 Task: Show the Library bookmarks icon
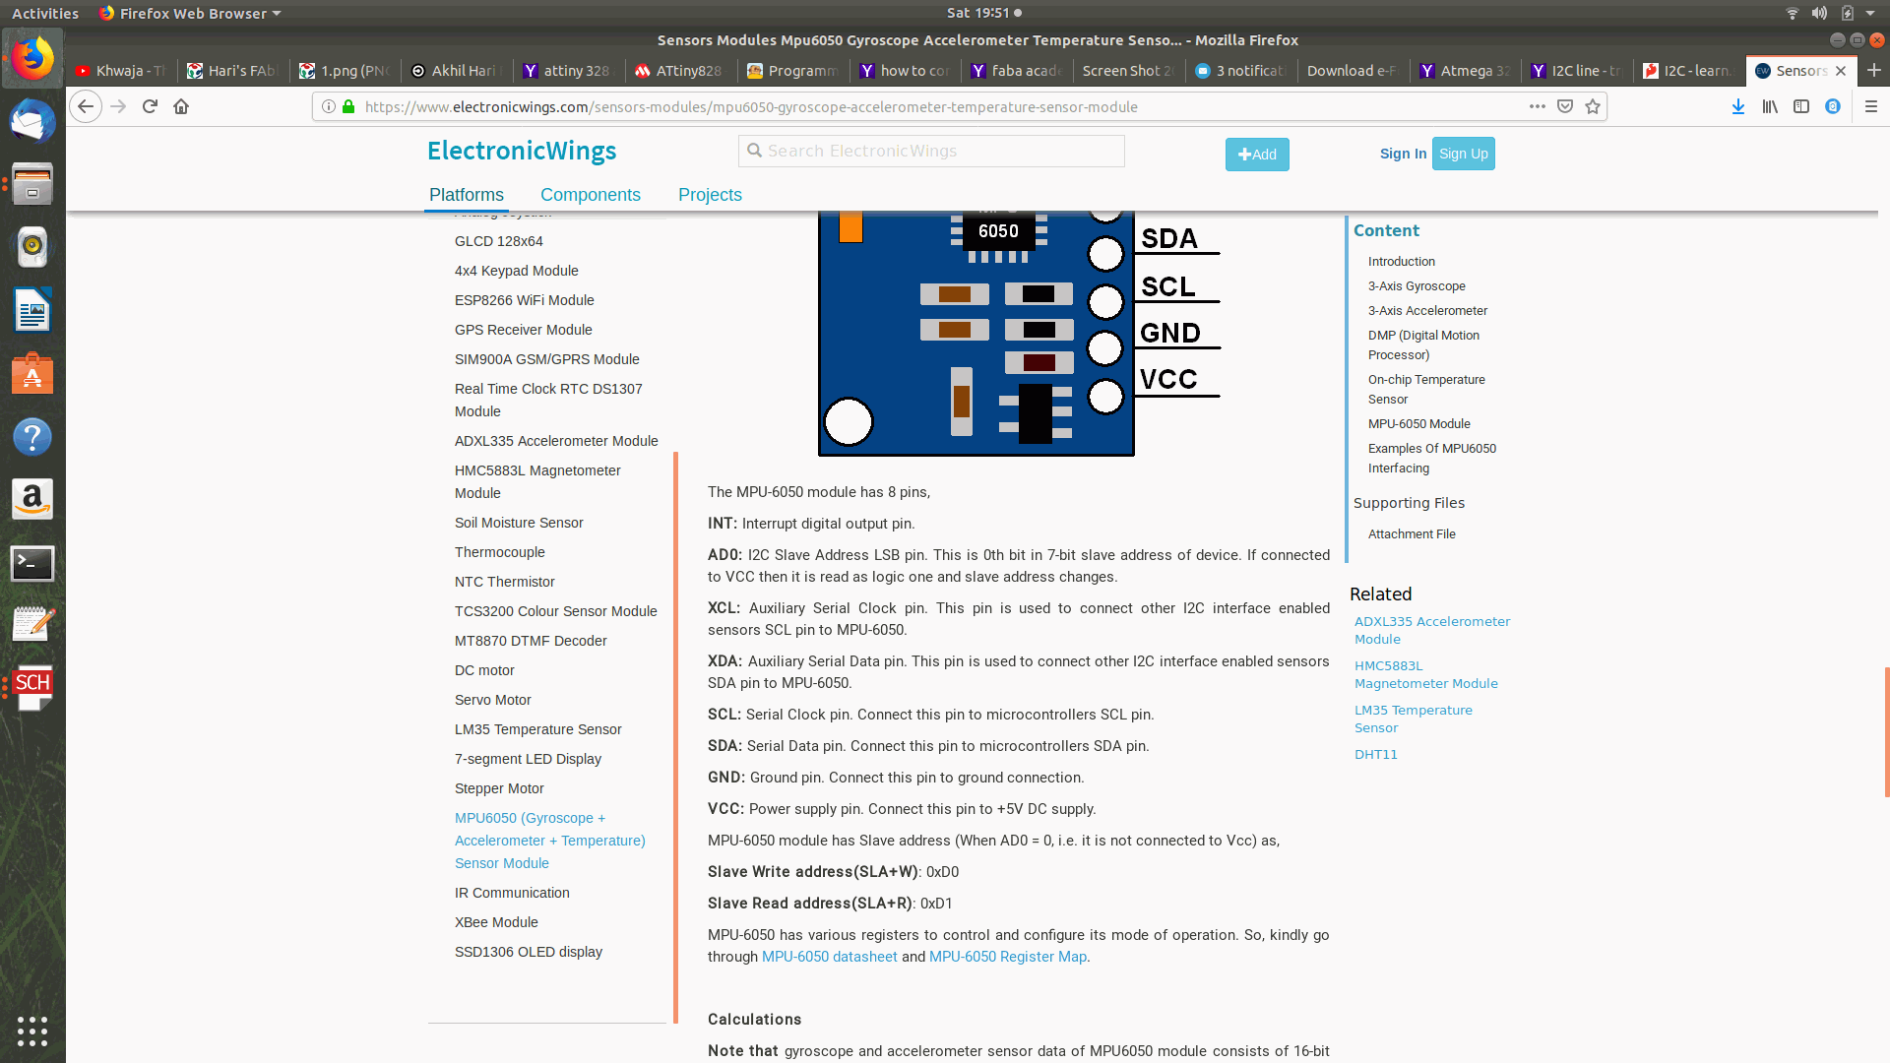pyautogui.click(x=1770, y=106)
